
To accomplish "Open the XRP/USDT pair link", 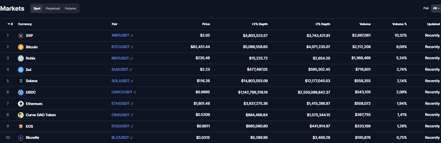I will tap(120, 35).
